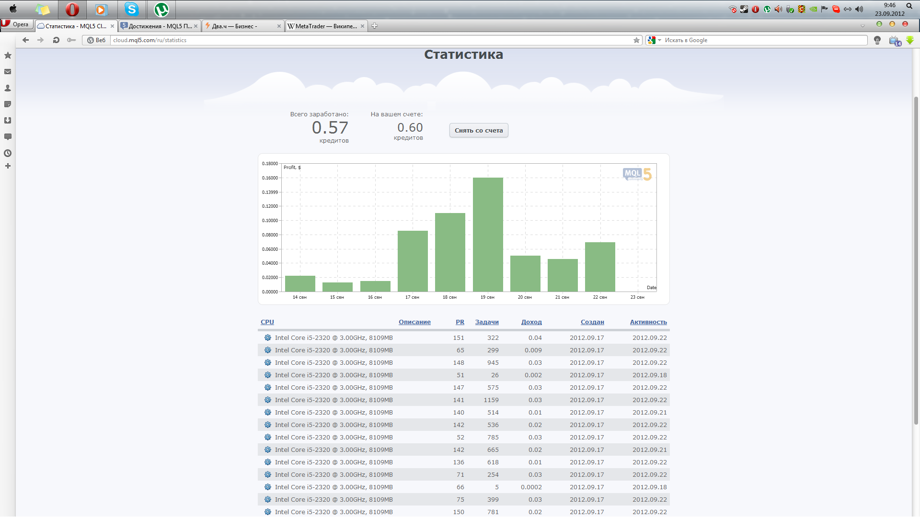
Task: Open the closed tabs dropdown arrow
Action: point(862,26)
